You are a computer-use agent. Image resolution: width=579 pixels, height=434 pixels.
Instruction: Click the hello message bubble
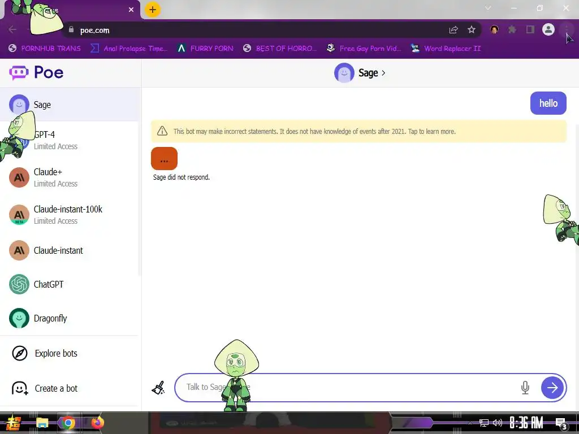(548, 103)
